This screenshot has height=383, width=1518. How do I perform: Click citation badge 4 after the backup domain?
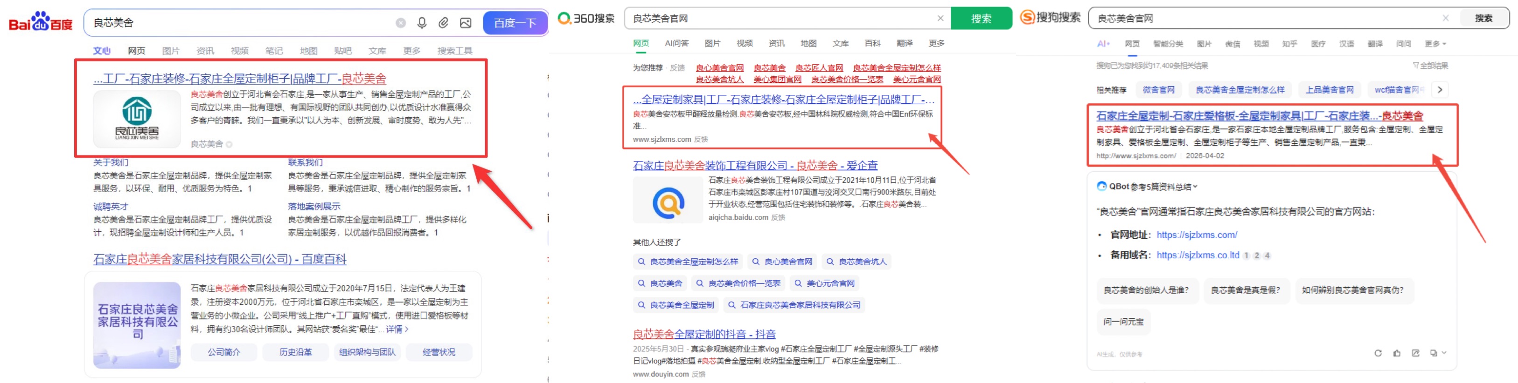[x=1267, y=255]
